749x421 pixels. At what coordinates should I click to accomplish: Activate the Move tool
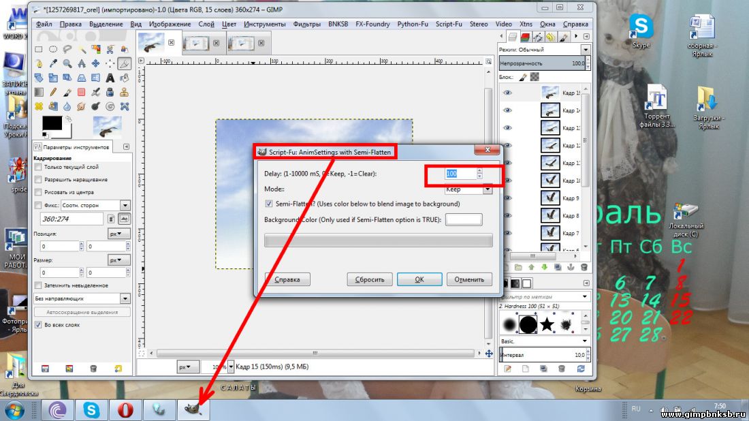(96, 63)
